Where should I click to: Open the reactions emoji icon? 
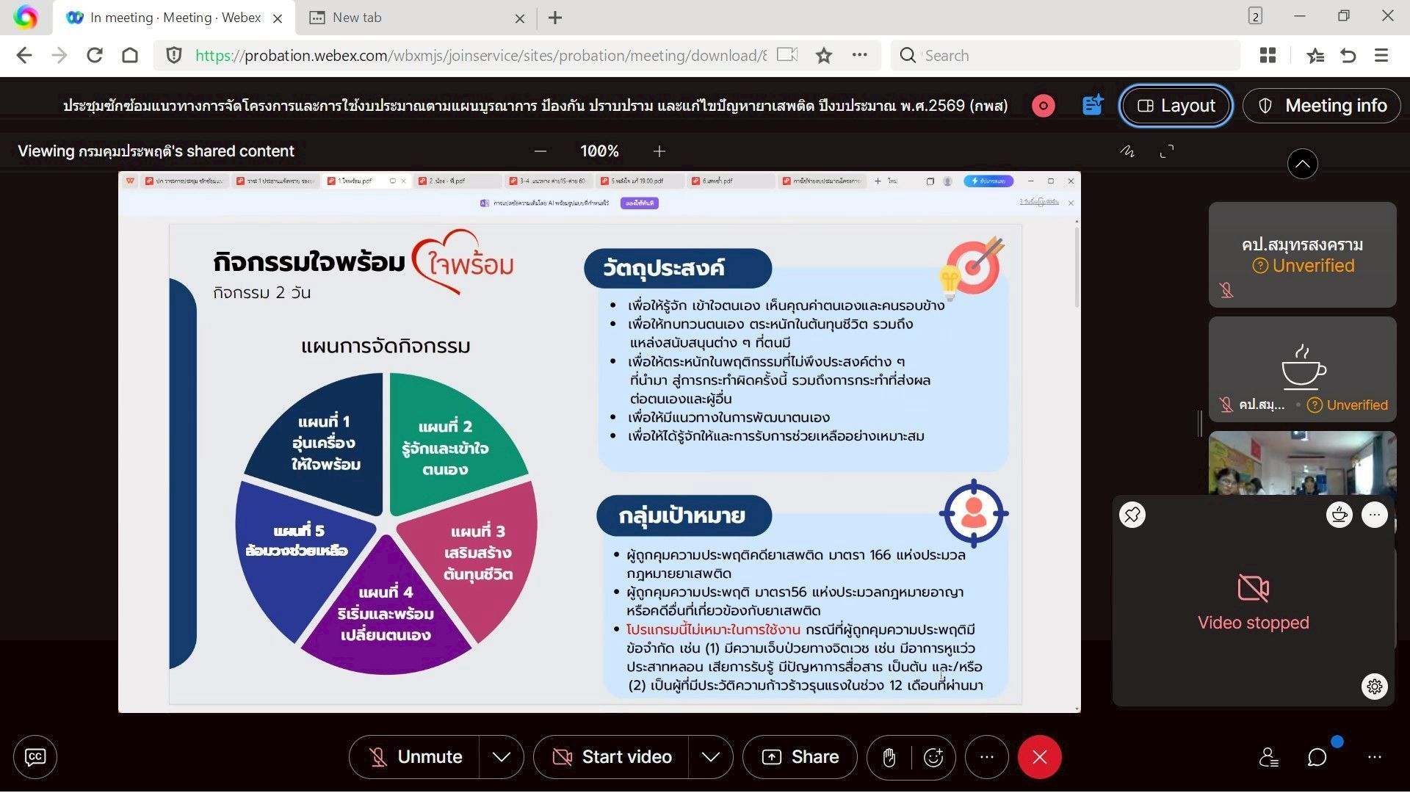point(933,757)
